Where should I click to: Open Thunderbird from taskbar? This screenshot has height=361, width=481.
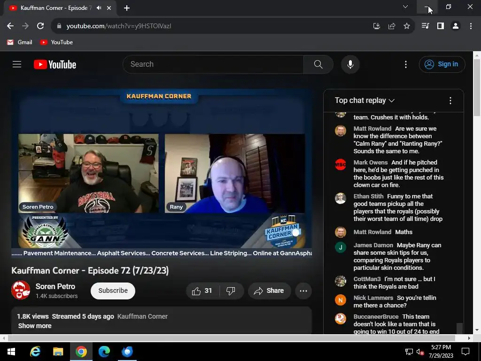(x=127, y=352)
